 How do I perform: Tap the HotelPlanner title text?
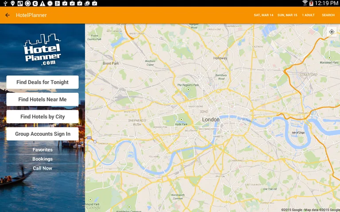point(31,15)
